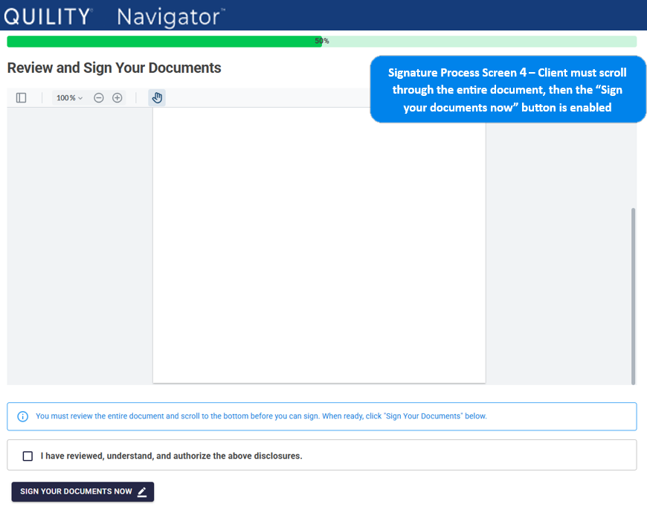Toggle the PDF viewer sidebar panel icon
The image size is (647, 507).
click(21, 98)
